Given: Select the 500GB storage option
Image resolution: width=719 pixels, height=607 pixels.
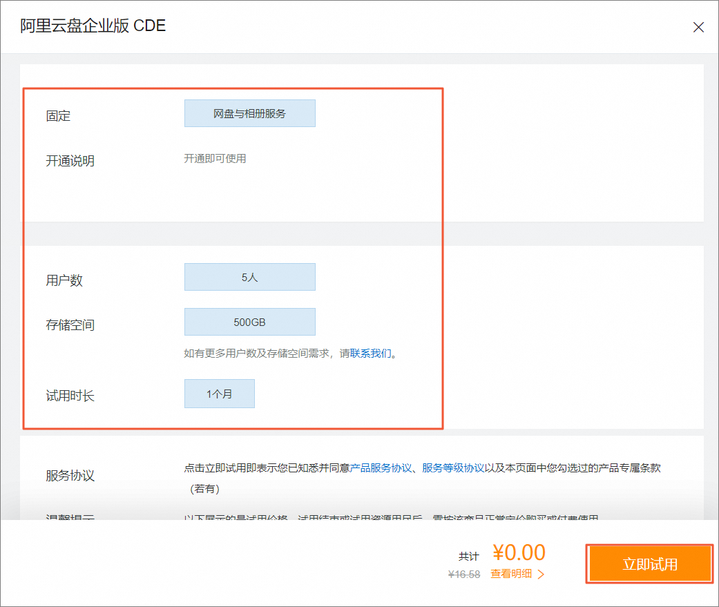Looking at the screenshot, I should tap(250, 322).
